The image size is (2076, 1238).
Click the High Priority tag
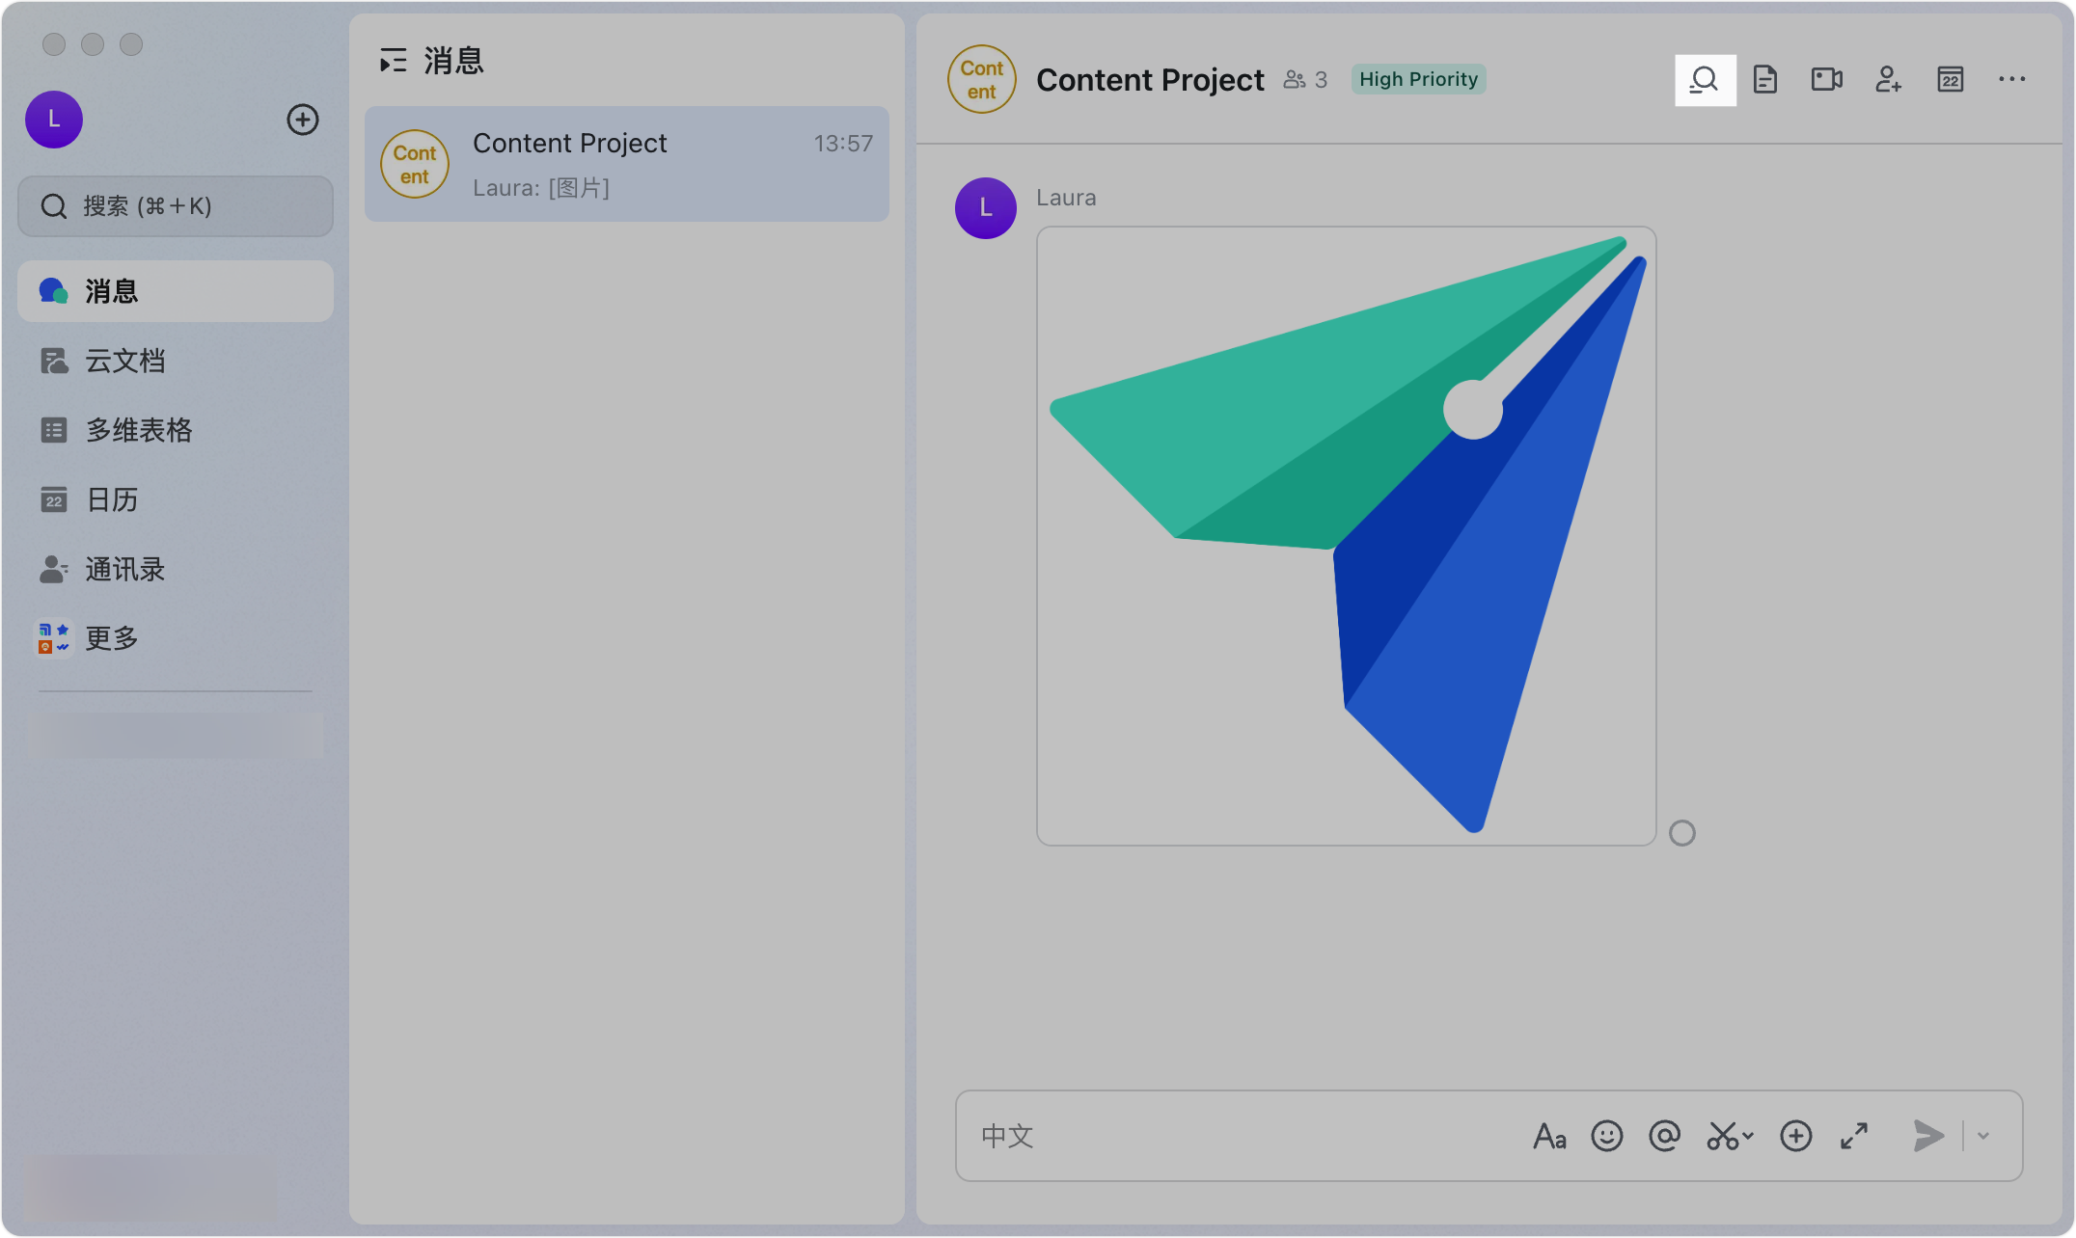pos(1418,80)
